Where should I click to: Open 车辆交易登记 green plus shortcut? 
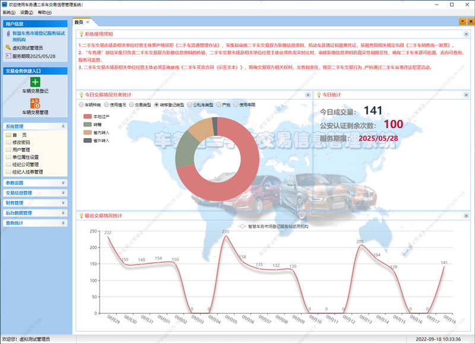click(36, 82)
